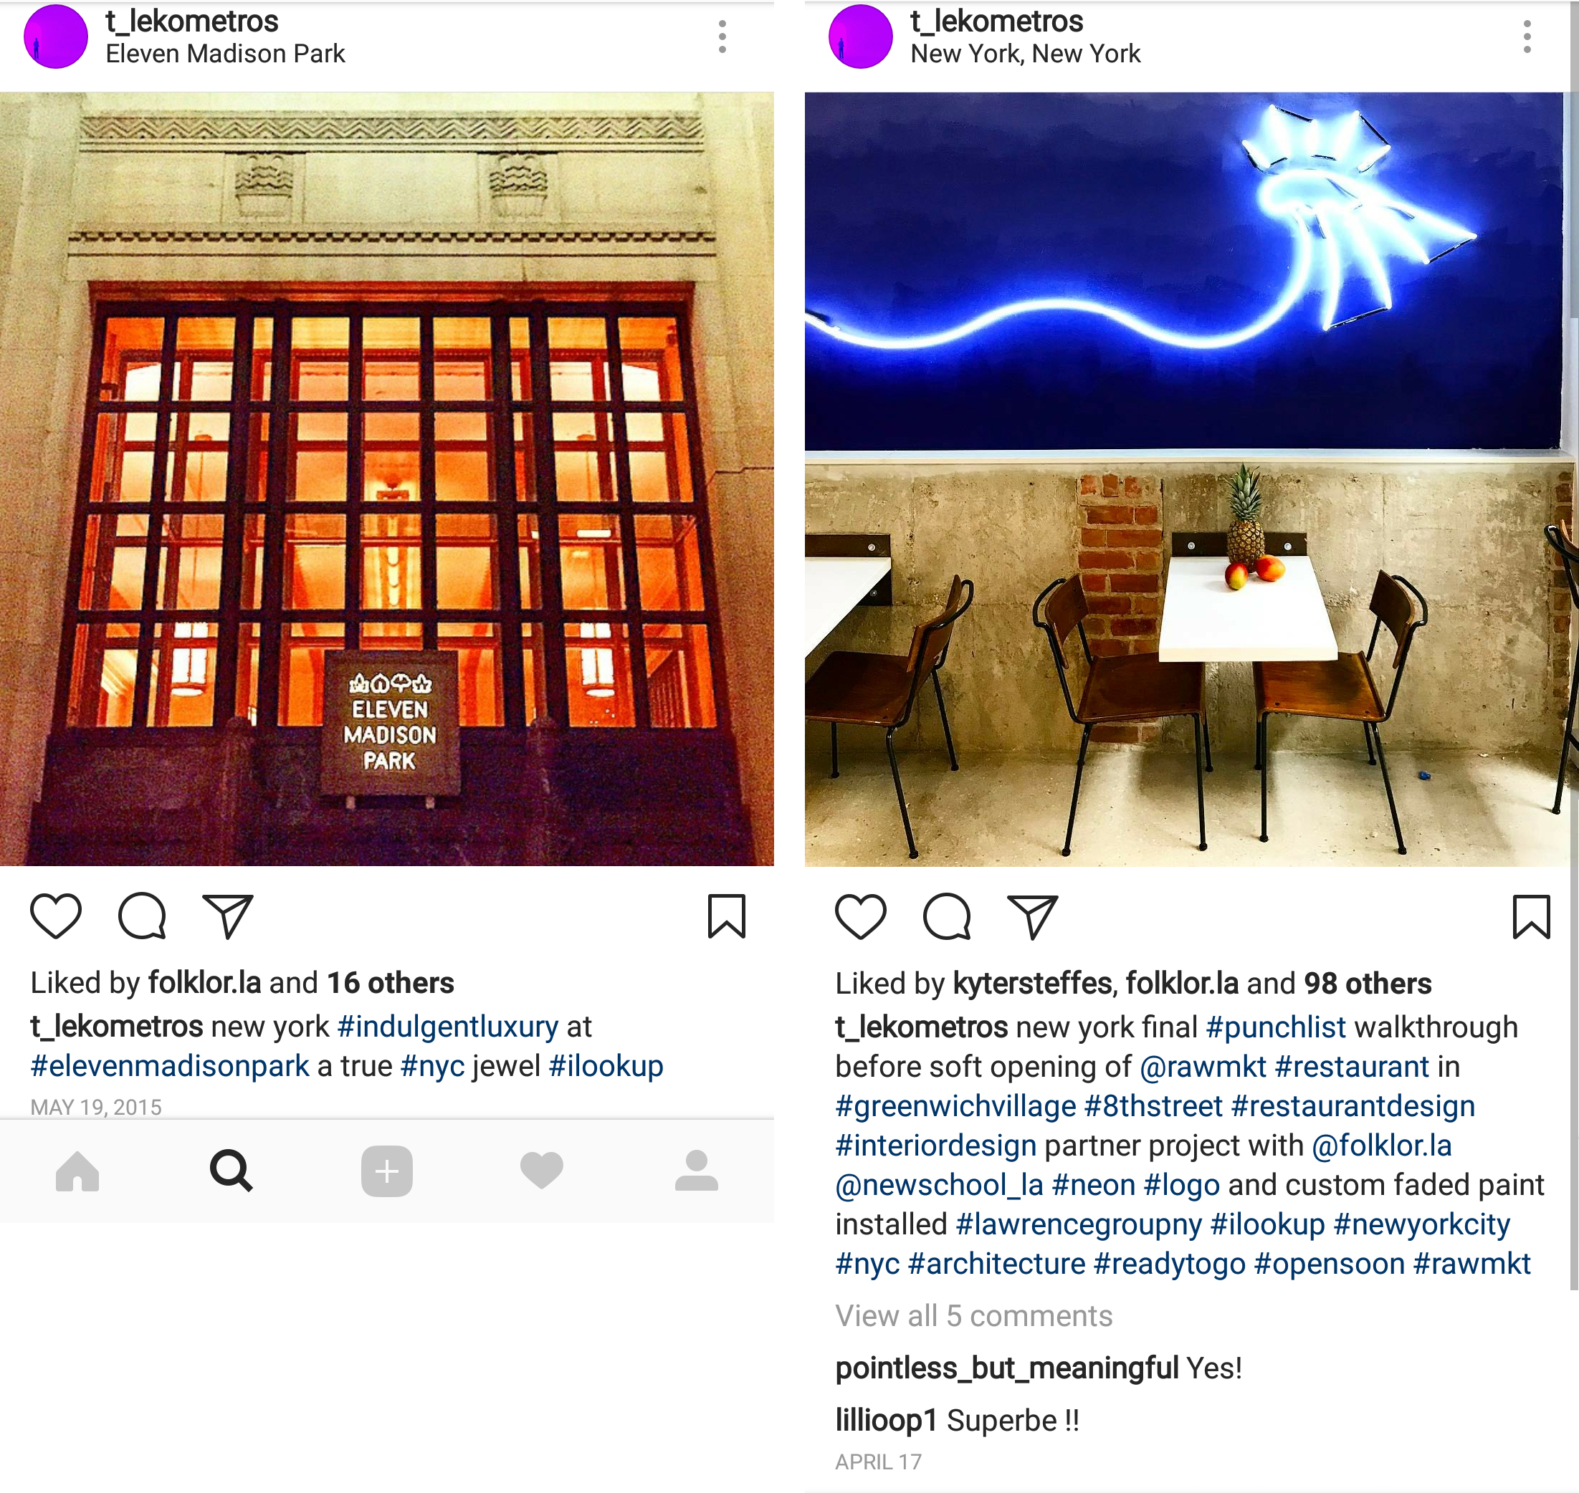Save the neon rooster post bookmark

pyautogui.click(x=1531, y=917)
